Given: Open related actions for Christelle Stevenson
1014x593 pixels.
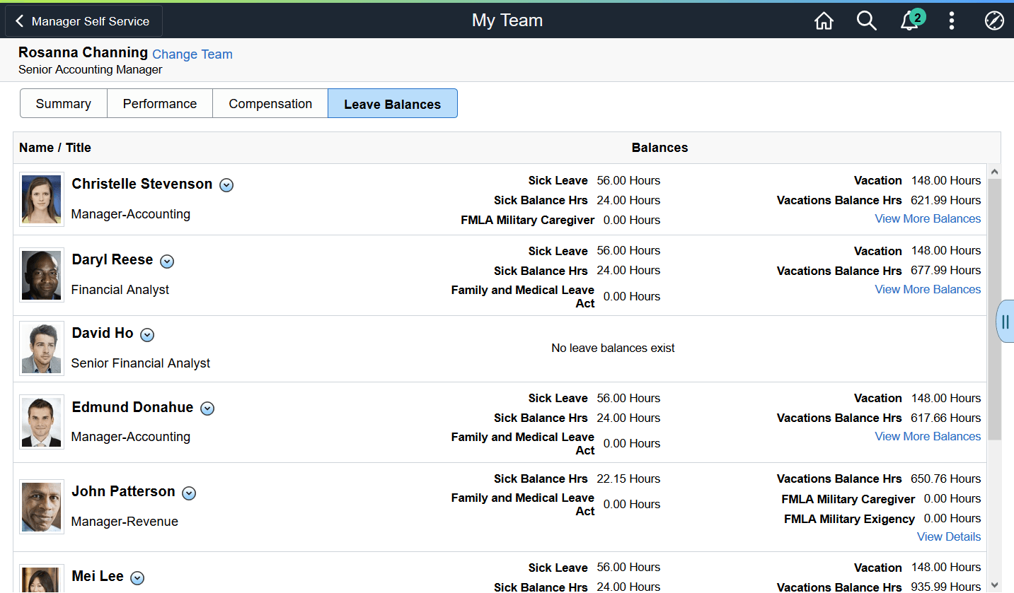Looking at the screenshot, I should tap(226, 185).
